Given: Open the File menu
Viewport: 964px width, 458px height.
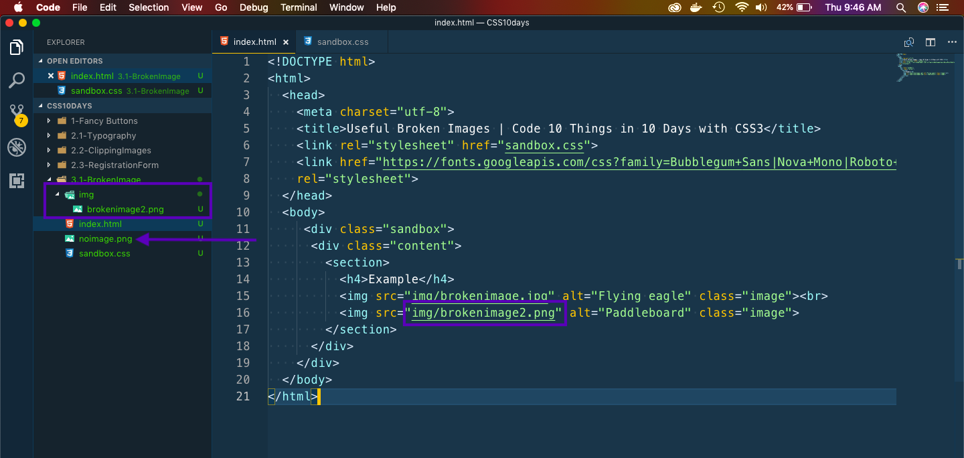Looking at the screenshot, I should 80,7.
